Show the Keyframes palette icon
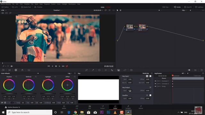Viewport: 205px width, 115px height. pyautogui.click(x=189, y=70)
